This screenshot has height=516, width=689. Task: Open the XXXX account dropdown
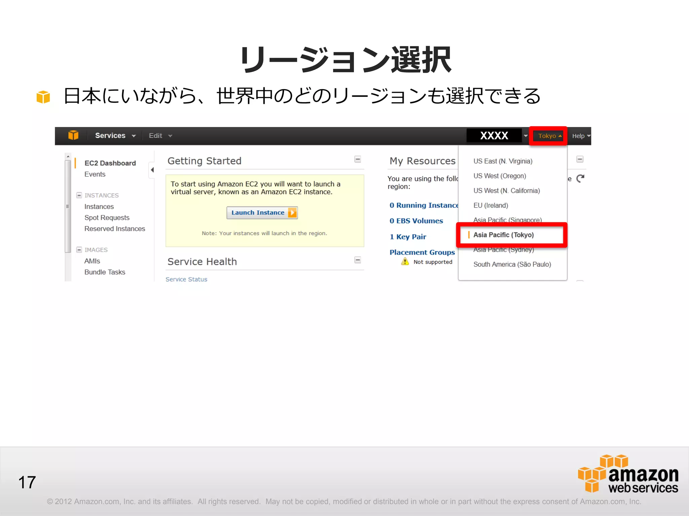pyautogui.click(x=497, y=136)
